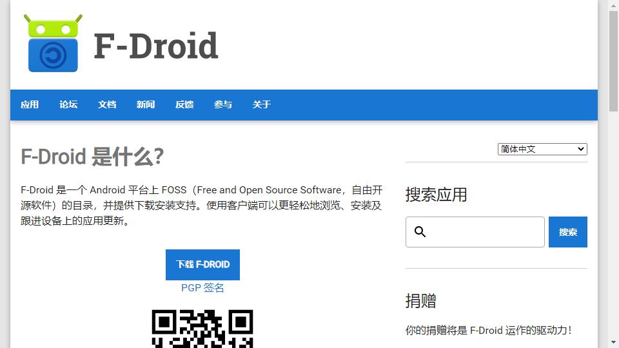Click the blue 搜索 button
This screenshot has height=348, width=619.
click(x=567, y=232)
